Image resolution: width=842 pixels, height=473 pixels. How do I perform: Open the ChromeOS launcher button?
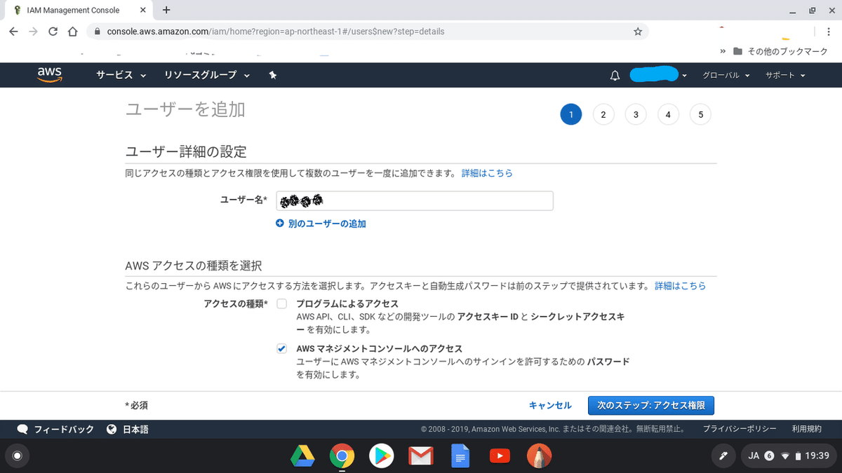tap(17, 456)
